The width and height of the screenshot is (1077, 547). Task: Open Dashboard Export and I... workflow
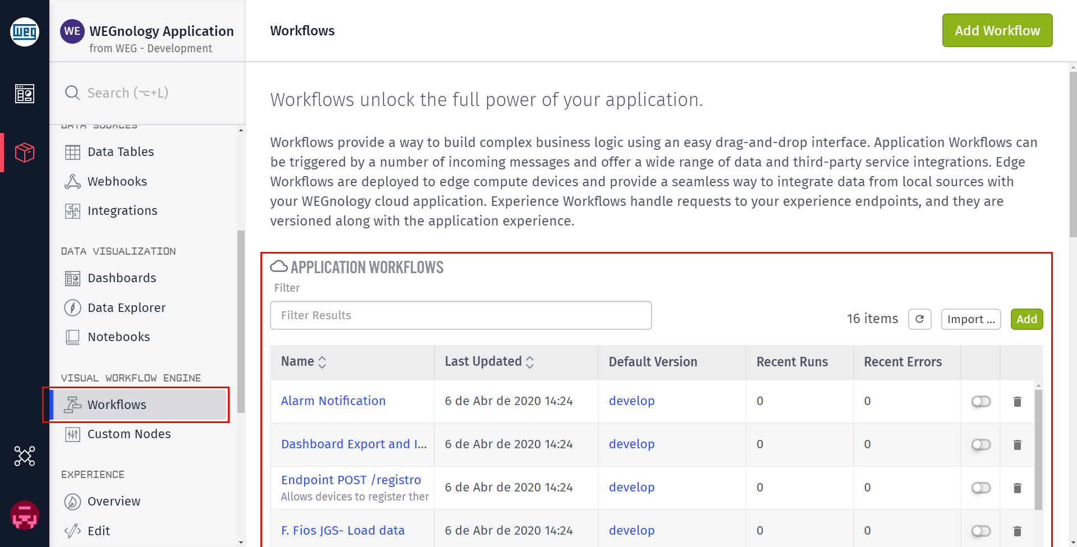[354, 444]
